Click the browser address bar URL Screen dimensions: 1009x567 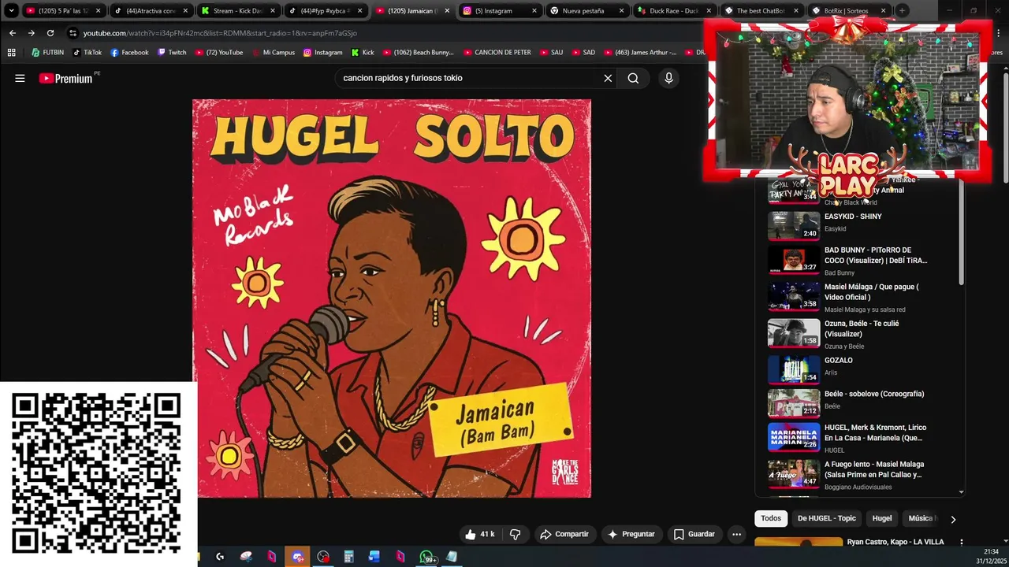point(220,33)
